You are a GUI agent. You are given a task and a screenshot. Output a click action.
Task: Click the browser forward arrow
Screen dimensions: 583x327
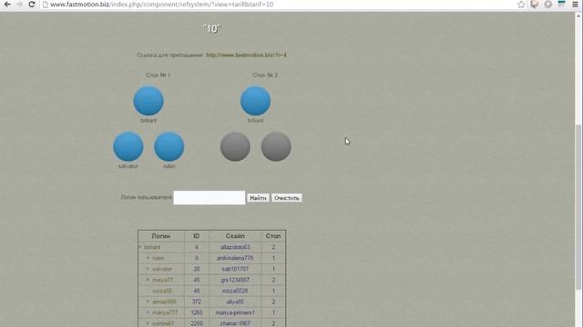tap(19, 5)
